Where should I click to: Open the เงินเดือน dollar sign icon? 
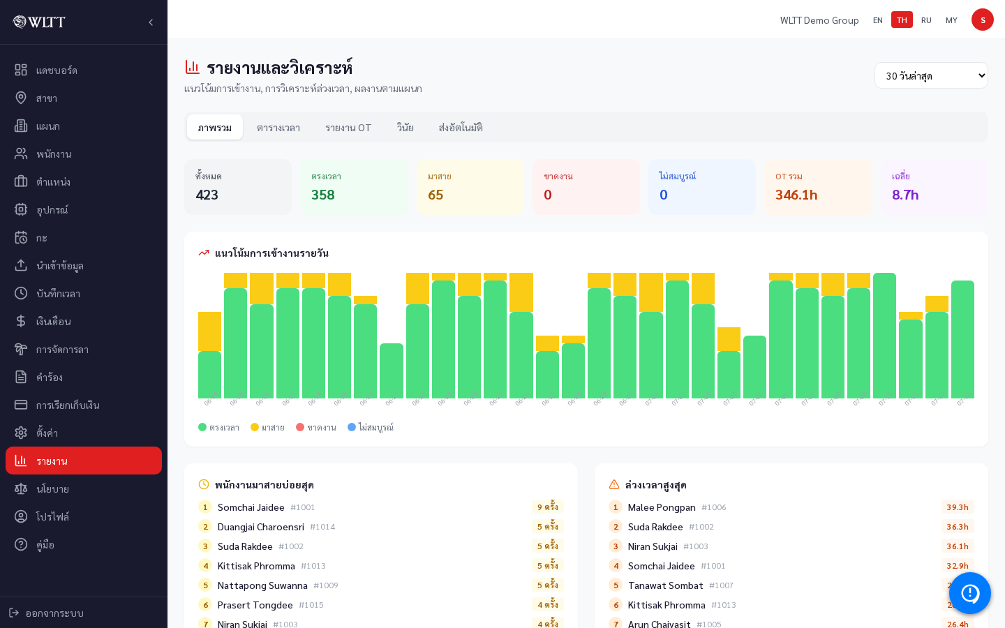pos(21,321)
